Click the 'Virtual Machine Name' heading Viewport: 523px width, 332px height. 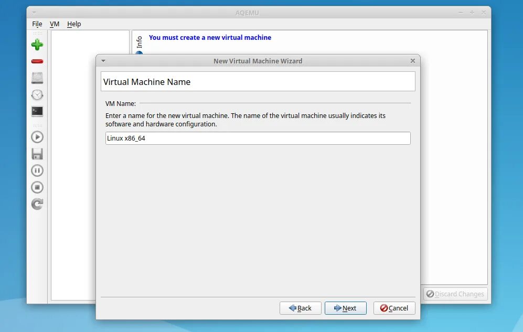147,82
